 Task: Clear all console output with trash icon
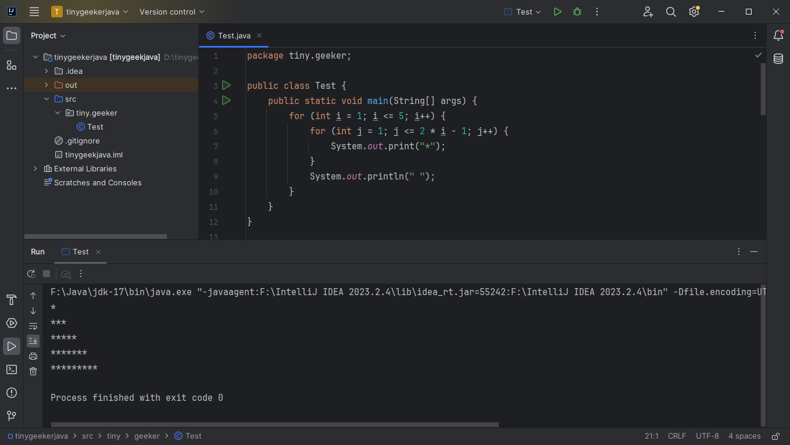pos(33,371)
